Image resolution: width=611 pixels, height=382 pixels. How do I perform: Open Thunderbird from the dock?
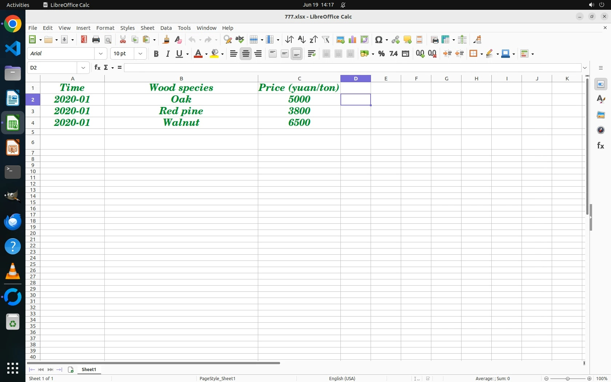13,222
